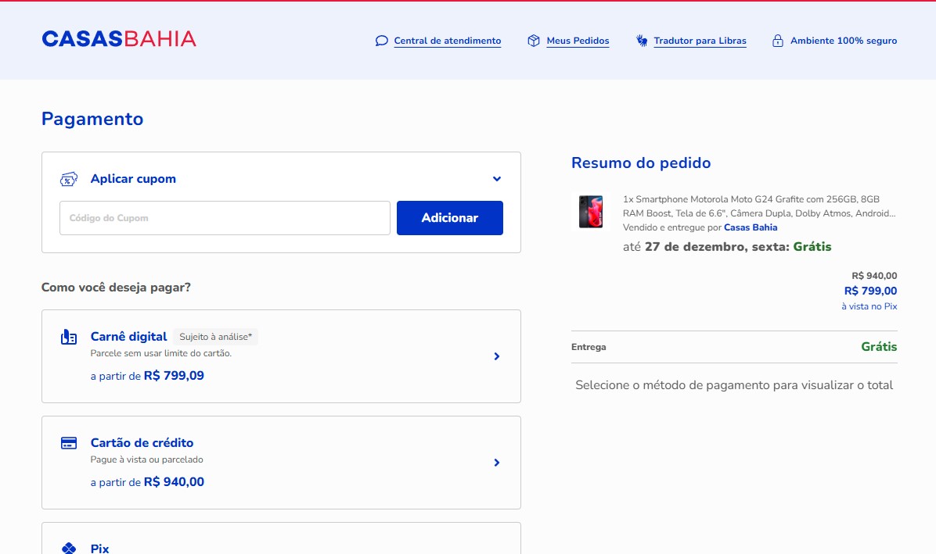Click the sign language hands icon
This screenshot has width=936, height=554.
click(642, 41)
